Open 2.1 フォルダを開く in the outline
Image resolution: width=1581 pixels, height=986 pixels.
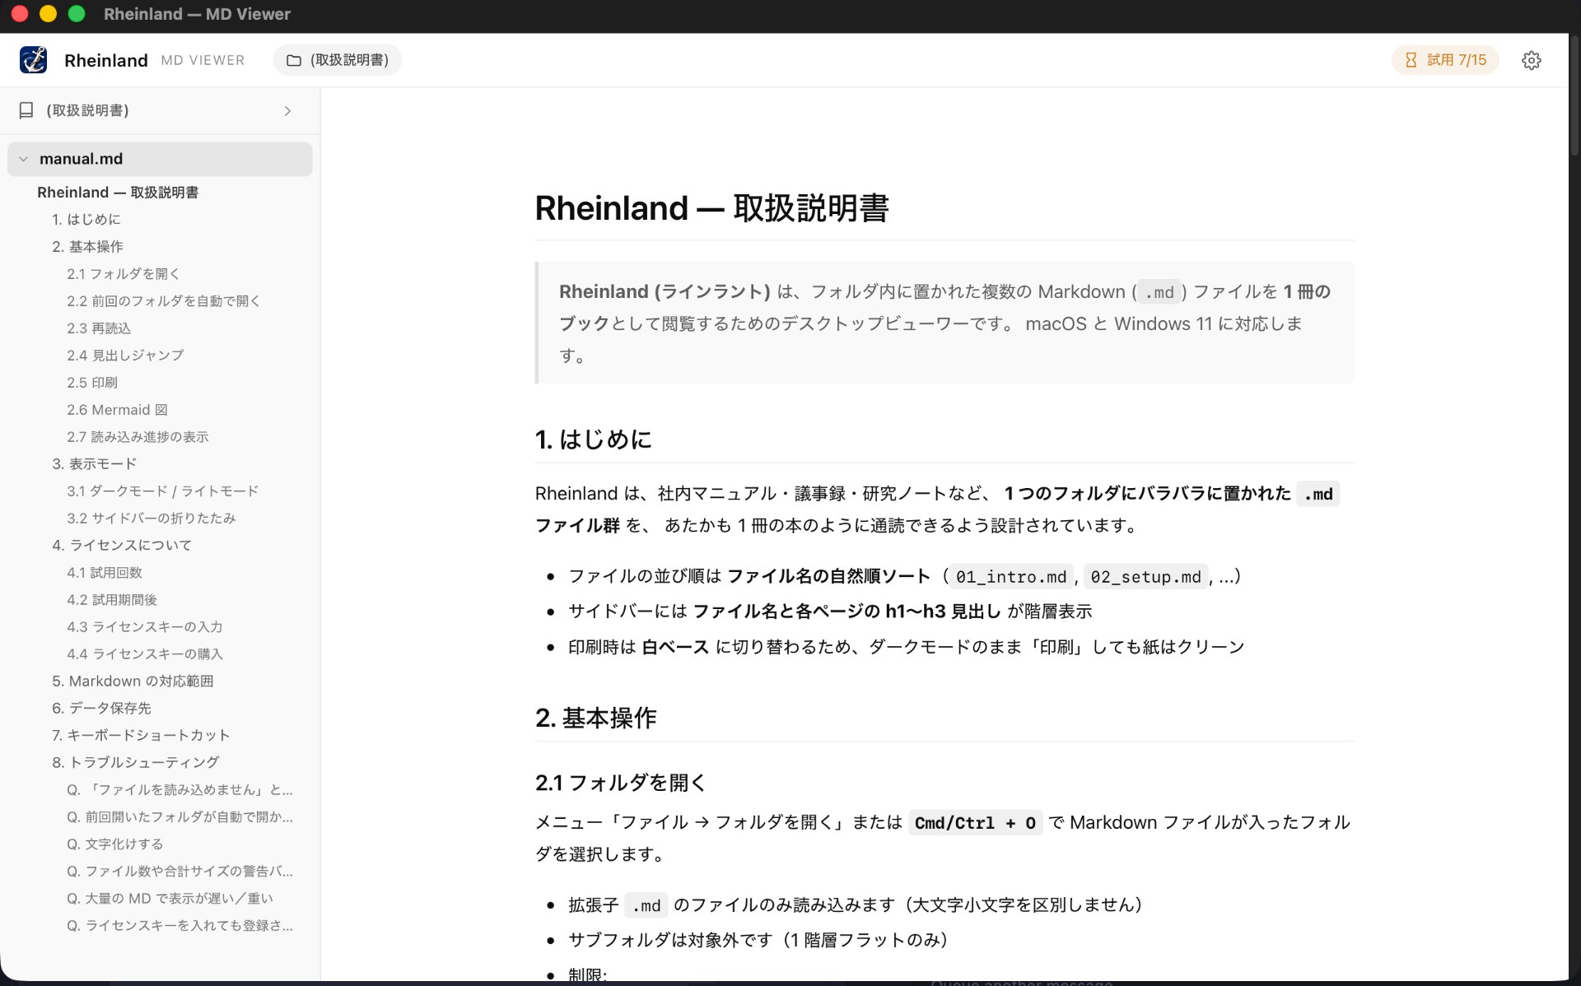coord(124,273)
